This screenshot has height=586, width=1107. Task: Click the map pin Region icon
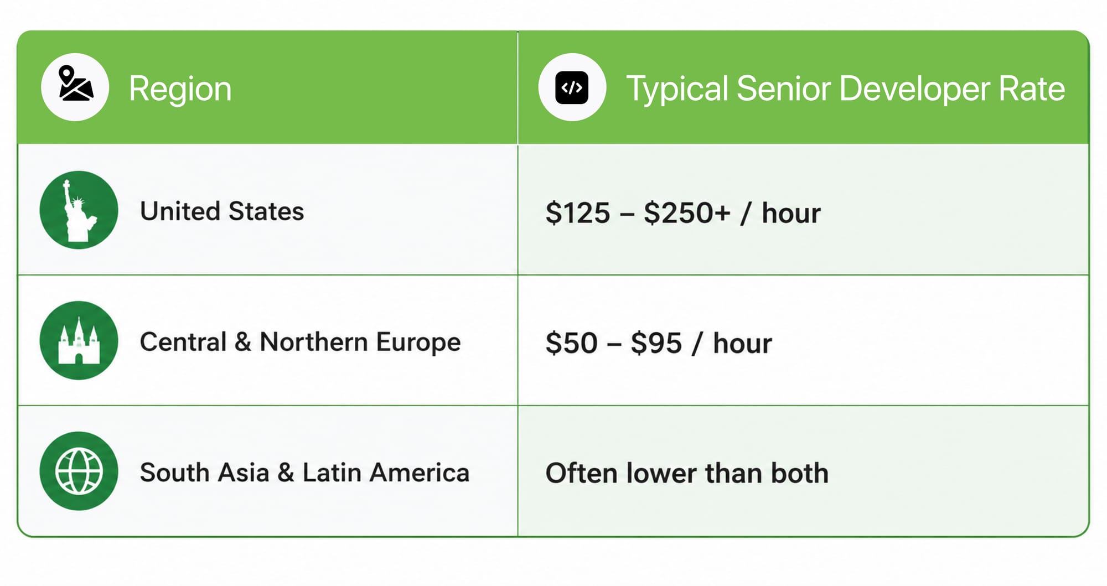point(75,87)
